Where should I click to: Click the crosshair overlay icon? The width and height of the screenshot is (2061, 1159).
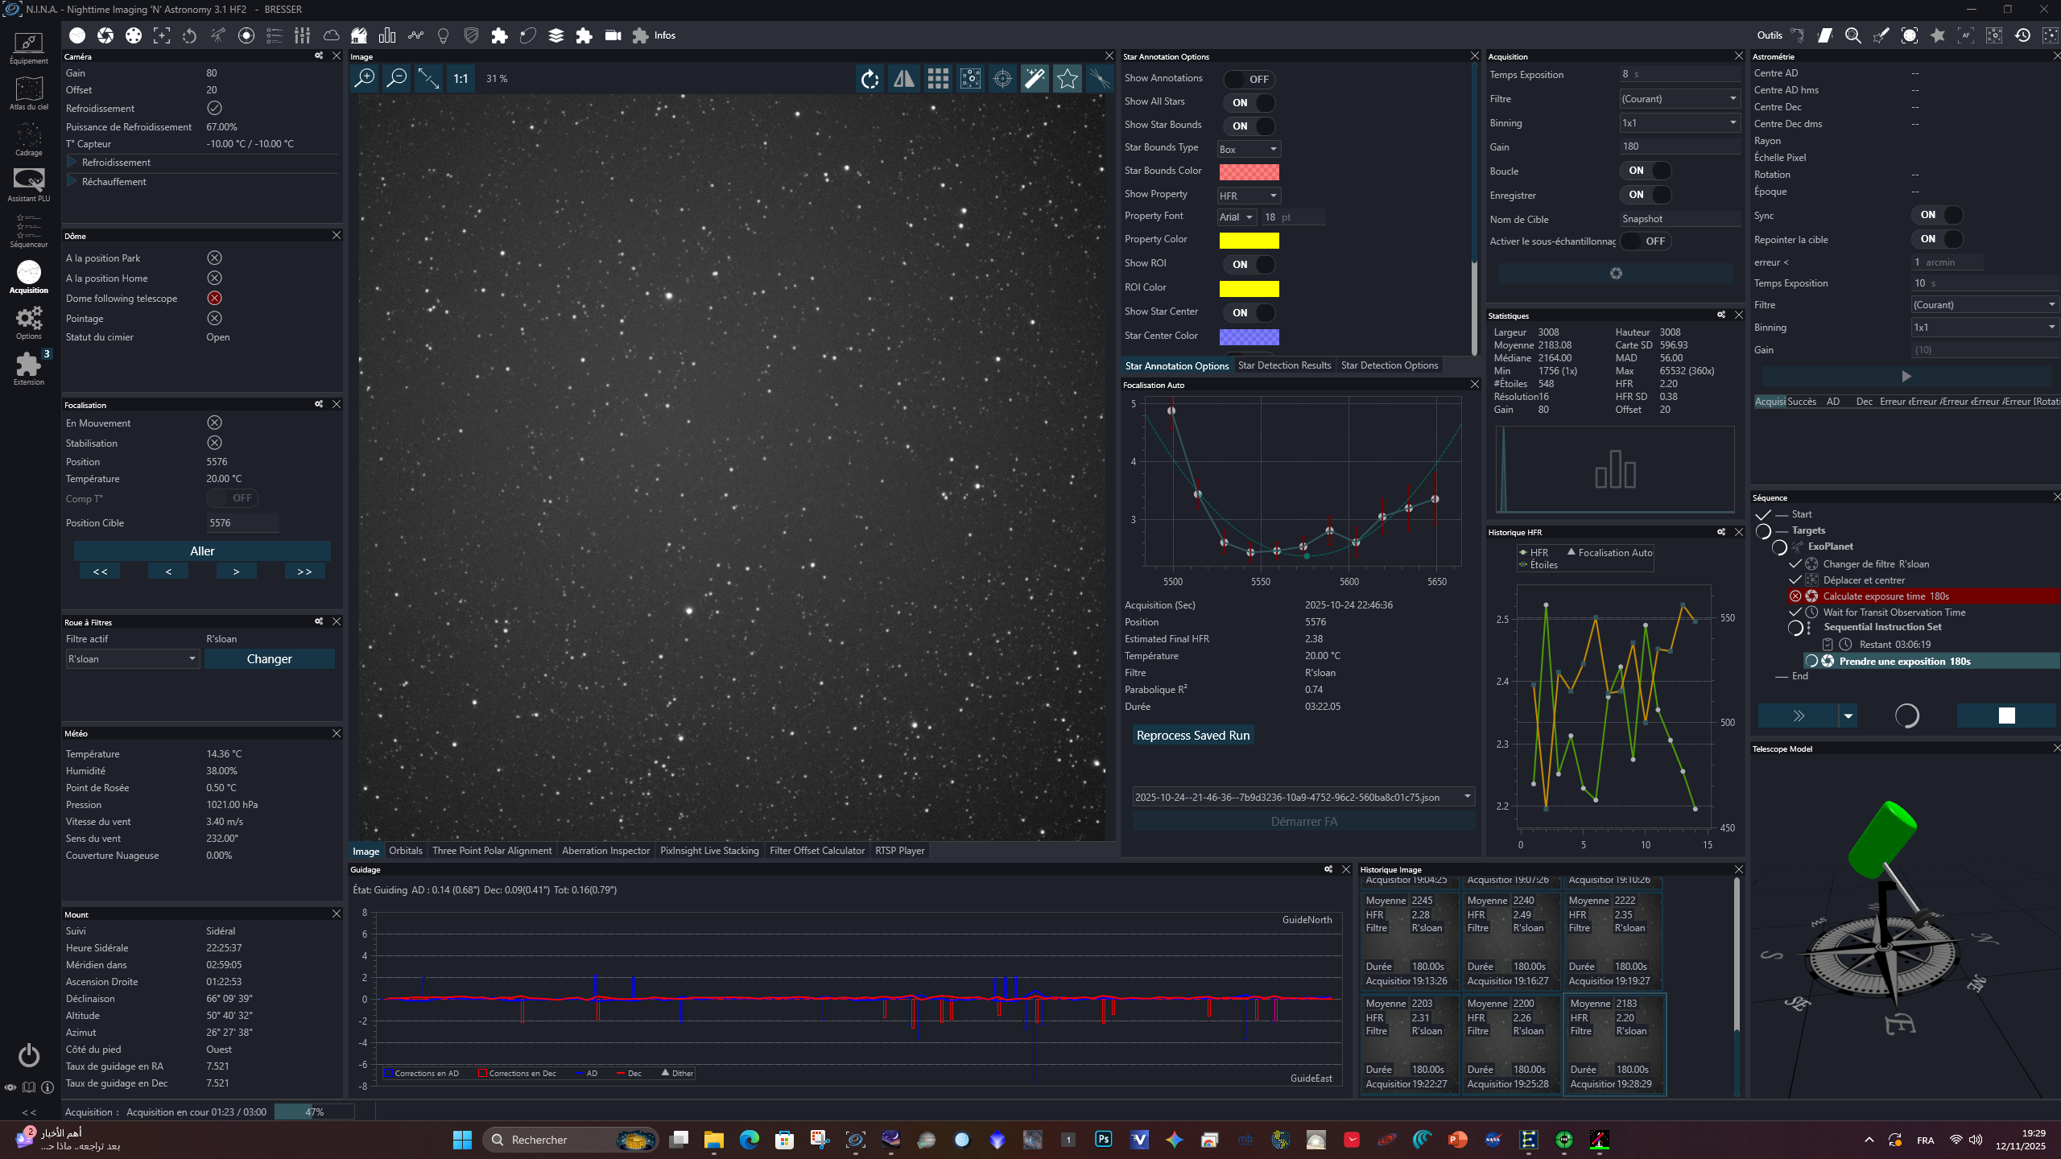pos(1002,78)
